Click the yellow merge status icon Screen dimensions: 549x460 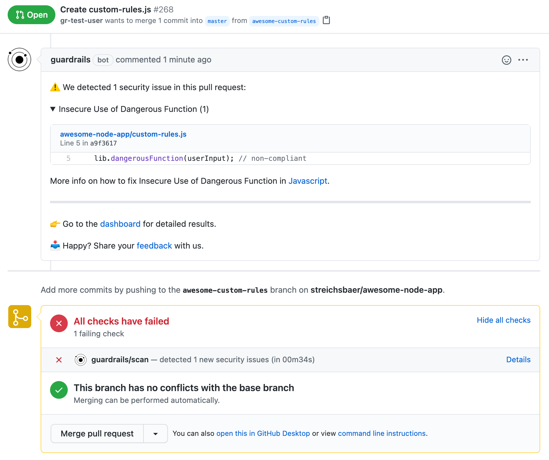(x=20, y=317)
